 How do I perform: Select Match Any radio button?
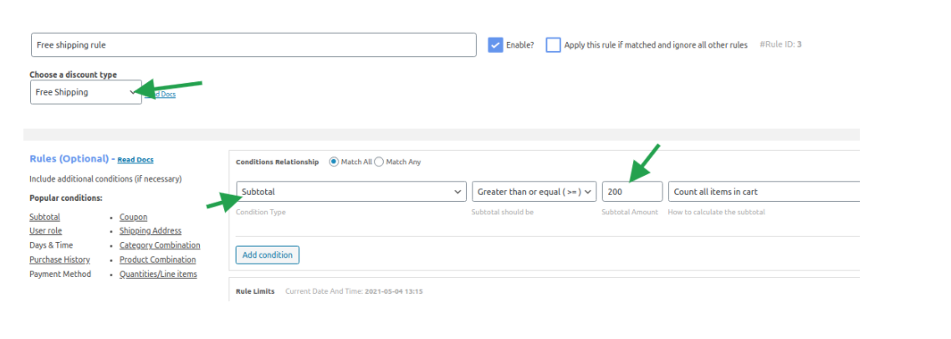click(x=378, y=162)
